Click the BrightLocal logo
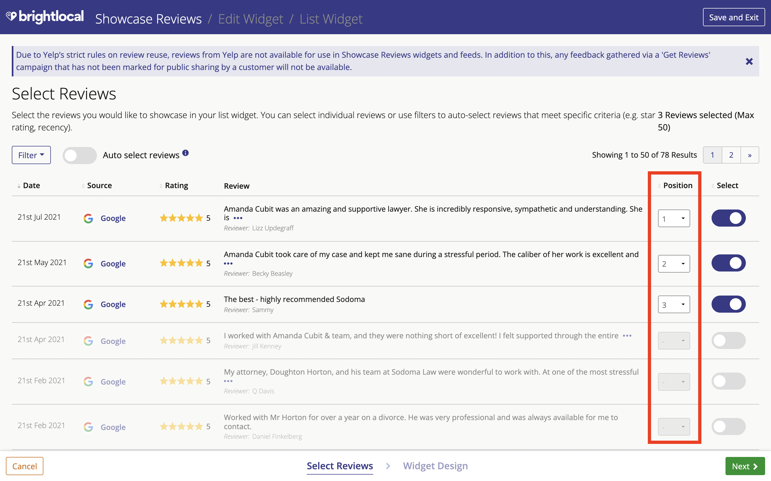This screenshot has height=481, width=771. pos(45,17)
